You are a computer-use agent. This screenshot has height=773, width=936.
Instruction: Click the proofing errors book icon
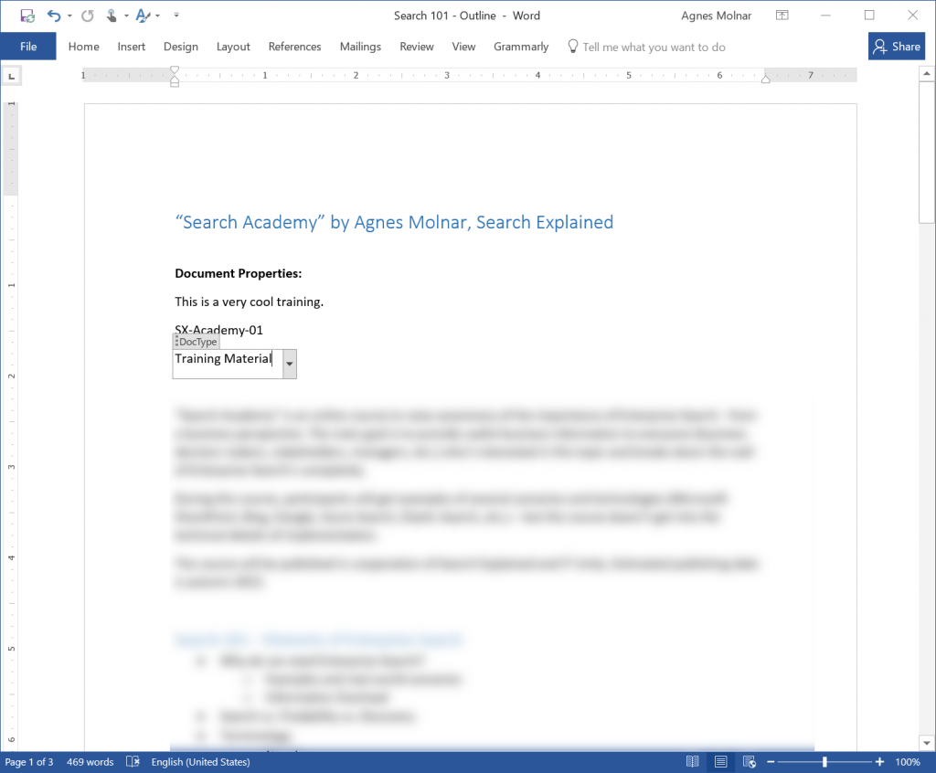(x=133, y=762)
